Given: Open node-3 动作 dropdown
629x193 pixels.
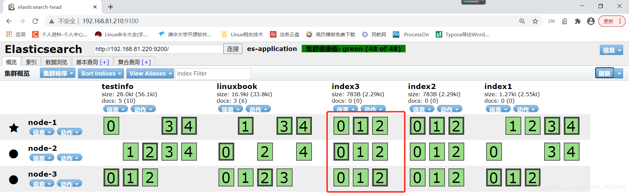Looking at the screenshot, I should click(x=69, y=184).
